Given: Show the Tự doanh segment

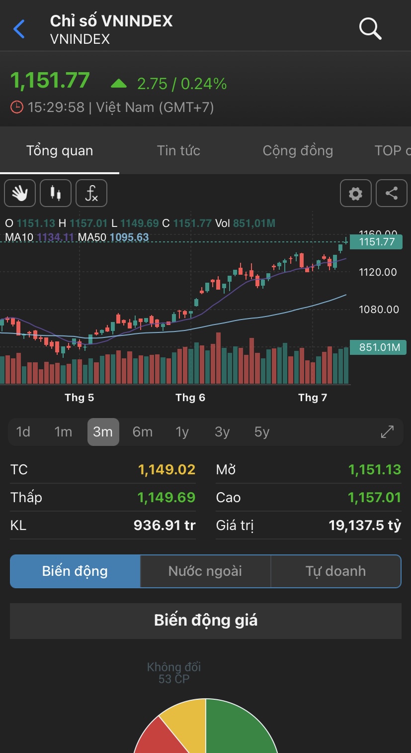Looking at the screenshot, I should (335, 571).
